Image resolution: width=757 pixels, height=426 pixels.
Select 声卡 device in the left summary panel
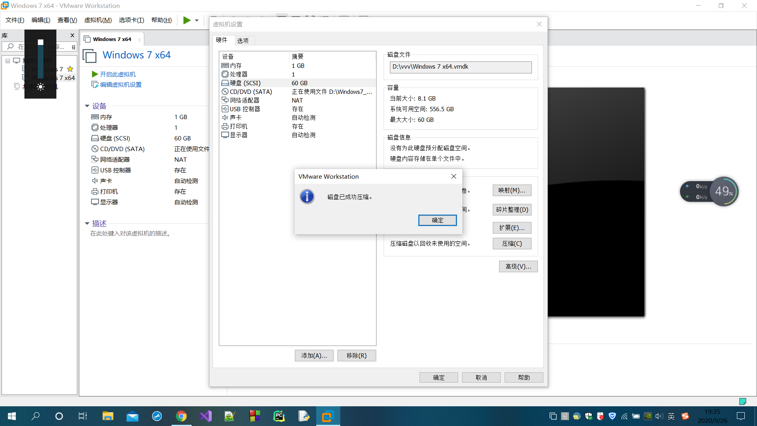tap(106, 181)
